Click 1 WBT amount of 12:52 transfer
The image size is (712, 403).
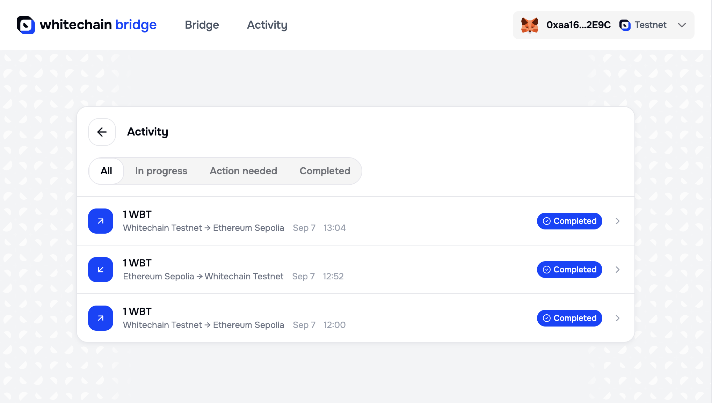pyautogui.click(x=137, y=263)
